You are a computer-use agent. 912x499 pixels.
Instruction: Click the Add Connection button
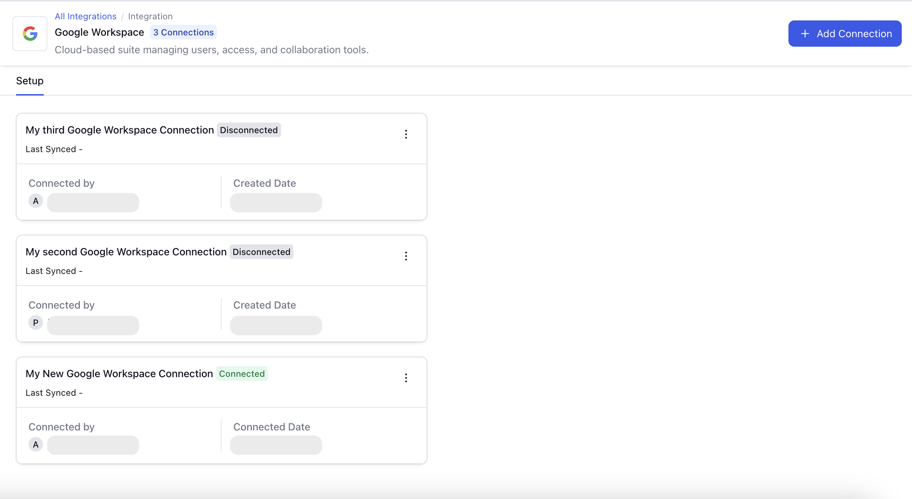(x=845, y=34)
